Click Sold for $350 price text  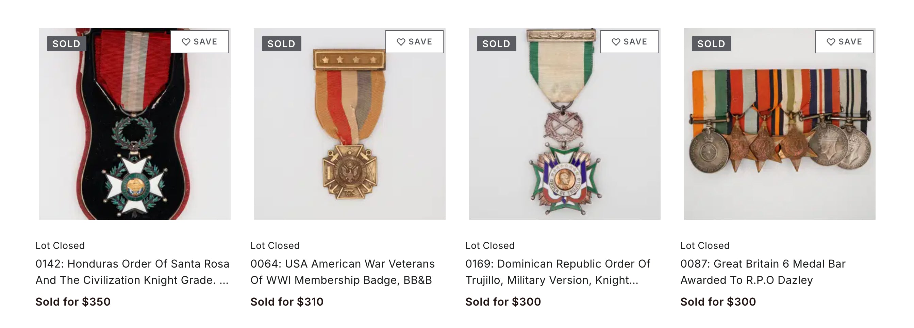(73, 302)
